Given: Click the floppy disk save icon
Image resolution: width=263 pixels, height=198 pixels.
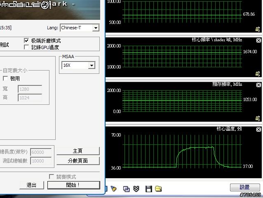Looking at the screenshot, I should (149, 189).
